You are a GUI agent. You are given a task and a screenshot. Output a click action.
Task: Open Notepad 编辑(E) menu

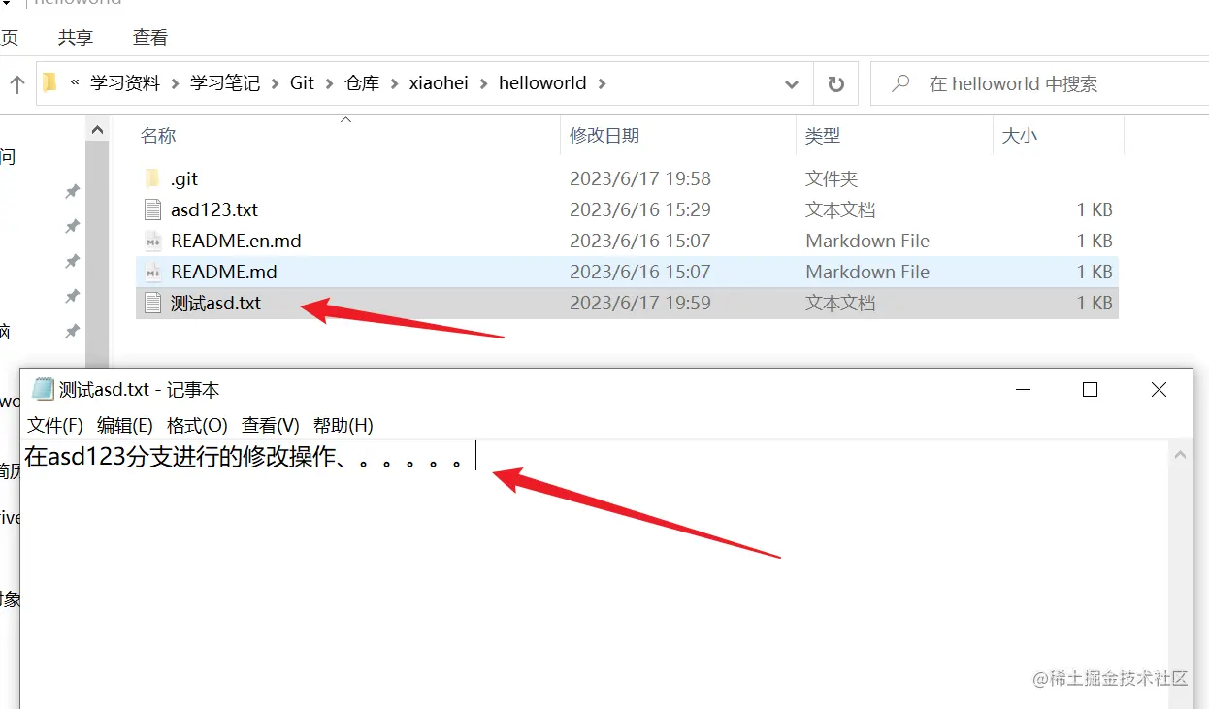point(125,425)
